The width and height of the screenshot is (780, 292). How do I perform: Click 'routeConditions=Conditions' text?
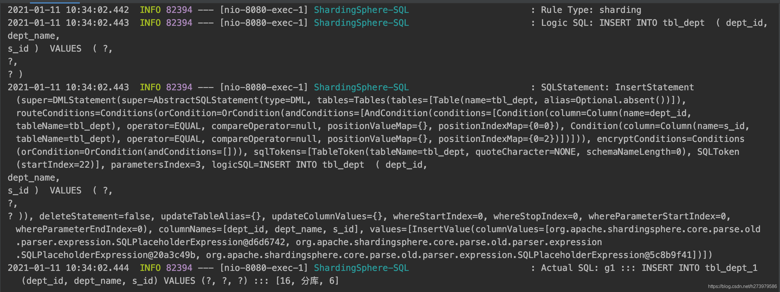tap(84, 113)
